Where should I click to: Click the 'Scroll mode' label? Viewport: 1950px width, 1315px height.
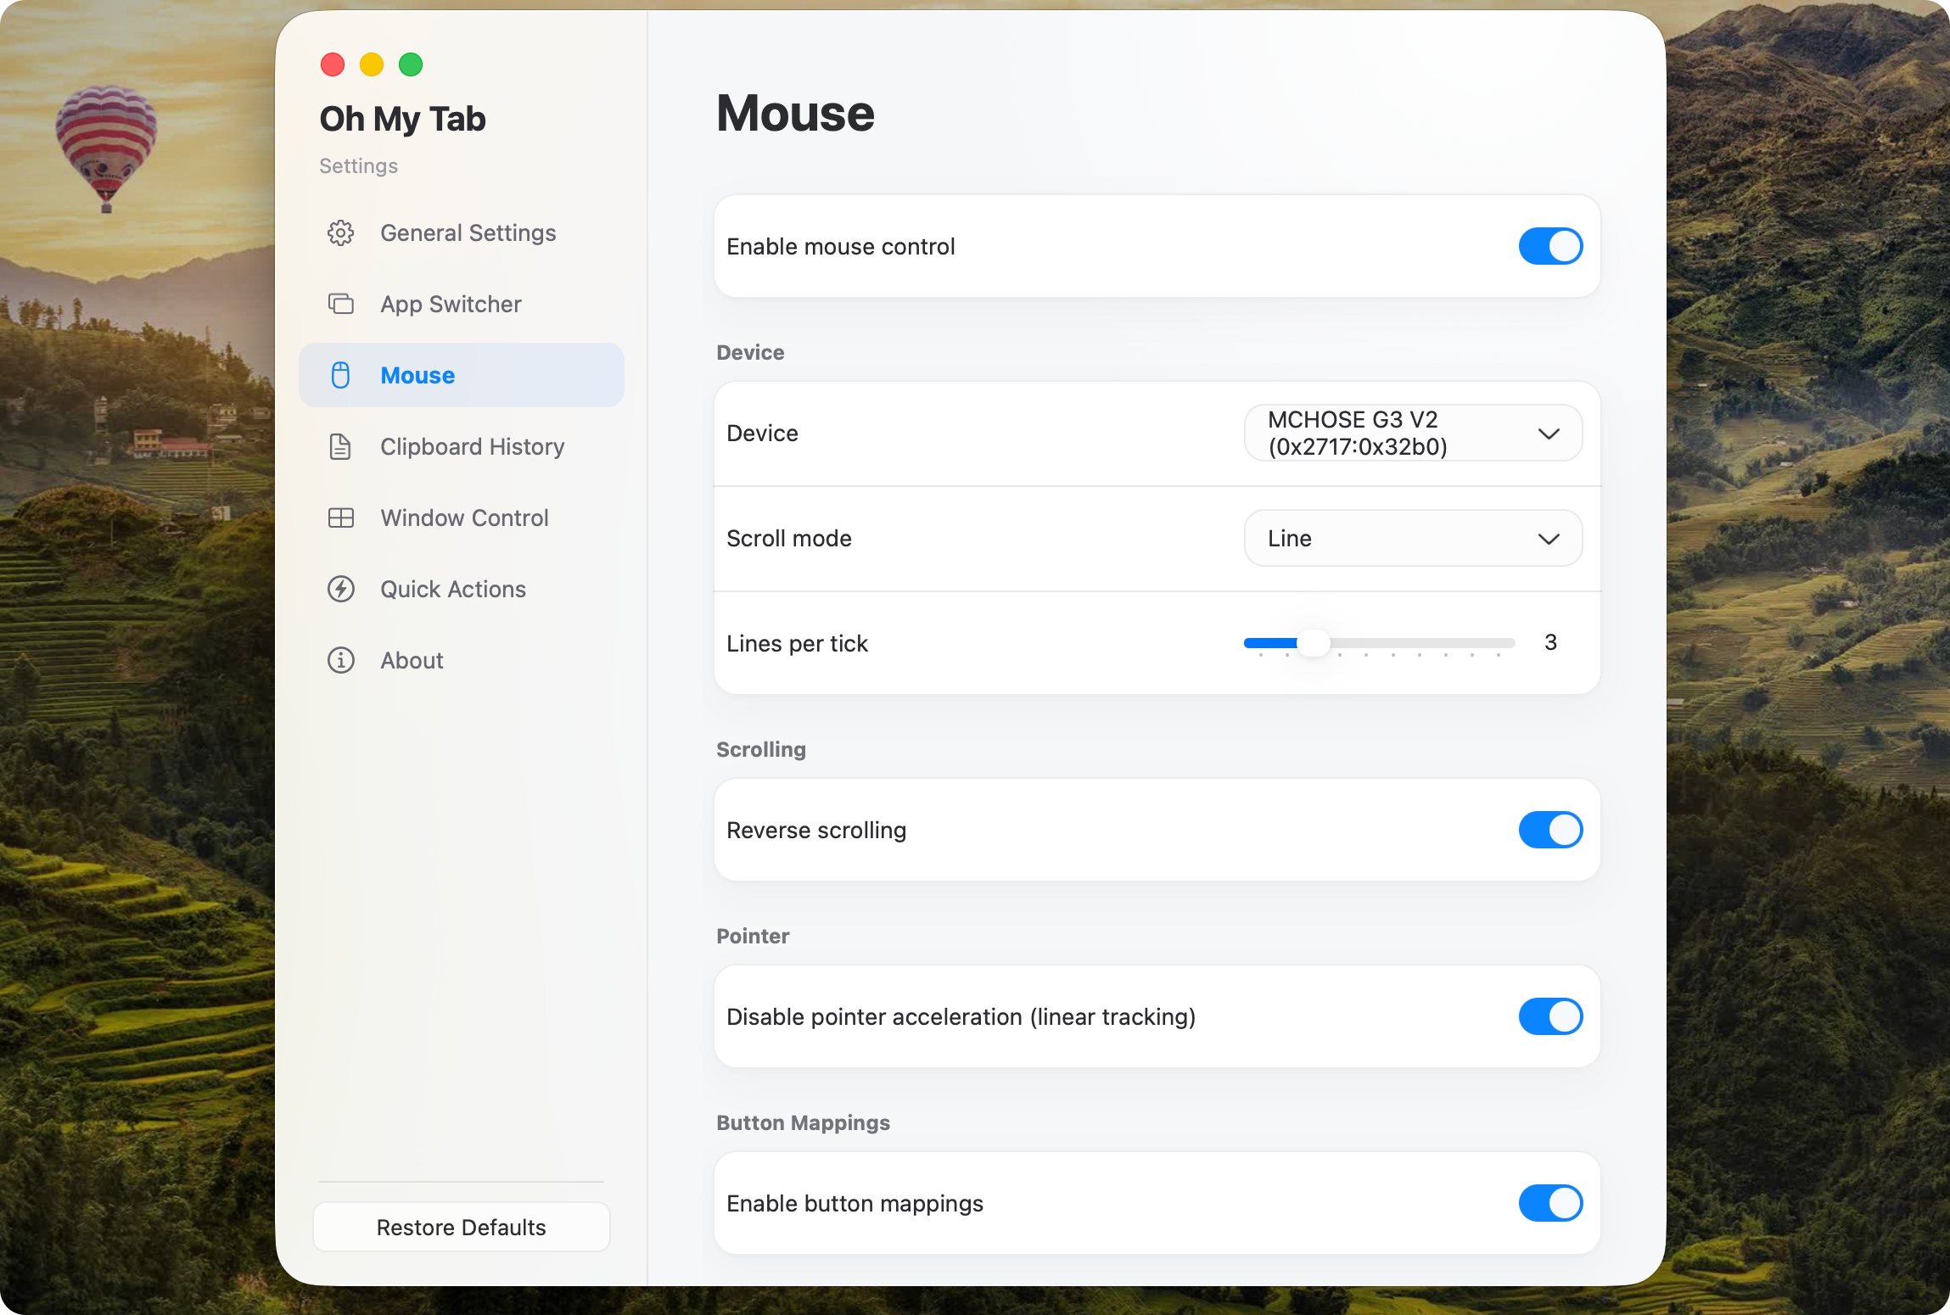(x=788, y=538)
